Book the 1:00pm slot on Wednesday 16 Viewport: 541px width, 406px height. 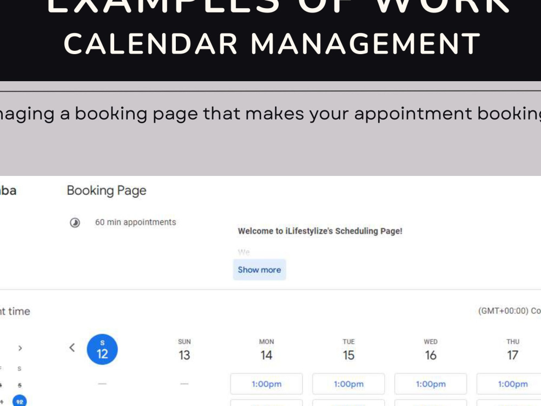431,384
